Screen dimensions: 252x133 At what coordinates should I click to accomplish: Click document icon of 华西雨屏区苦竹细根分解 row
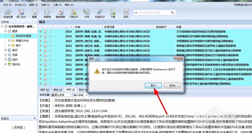(x=45, y=36)
